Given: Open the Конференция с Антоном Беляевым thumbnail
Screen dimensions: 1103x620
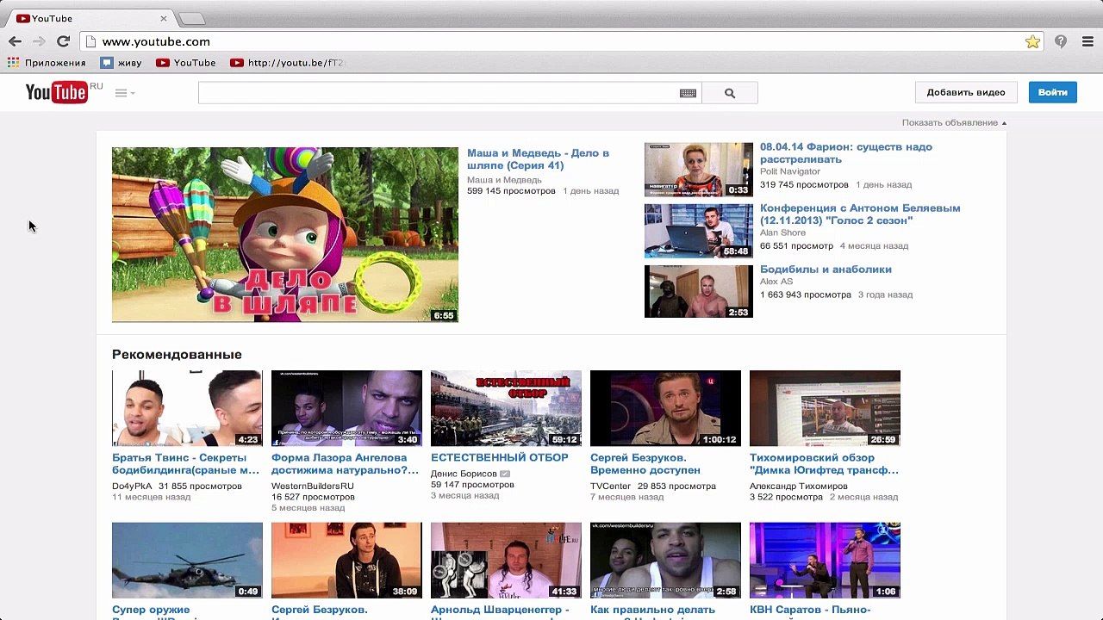Looking at the screenshot, I should tap(699, 231).
